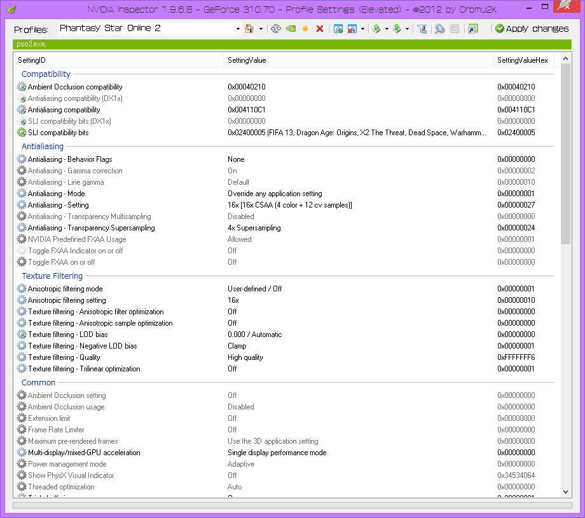Image resolution: width=585 pixels, height=518 pixels.
Task: Click the '16x' anisotropic filtering setting value
Action: 233,300
